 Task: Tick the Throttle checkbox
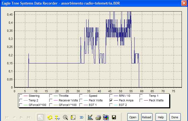(51, 96)
